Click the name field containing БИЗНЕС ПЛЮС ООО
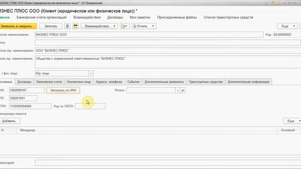Viewport: 301px width, 169px height. [x=149, y=35]
